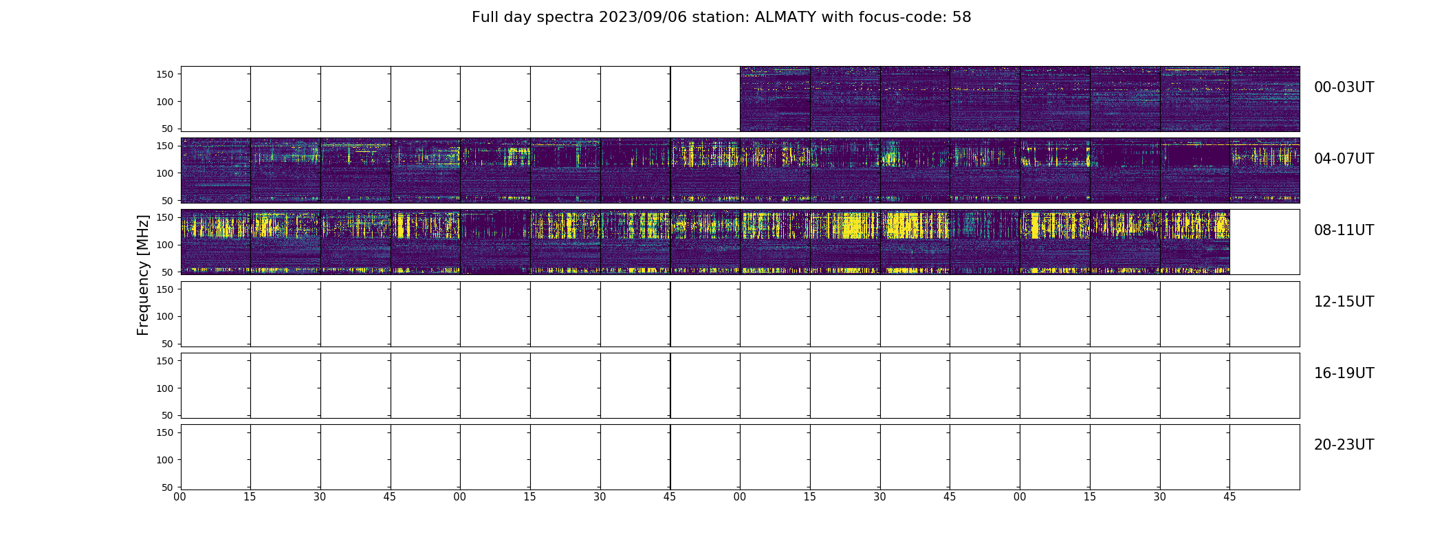Click the 50 tick label of the 08-11UT row
Screen dimensions: 1444x550
pos(168,272)
